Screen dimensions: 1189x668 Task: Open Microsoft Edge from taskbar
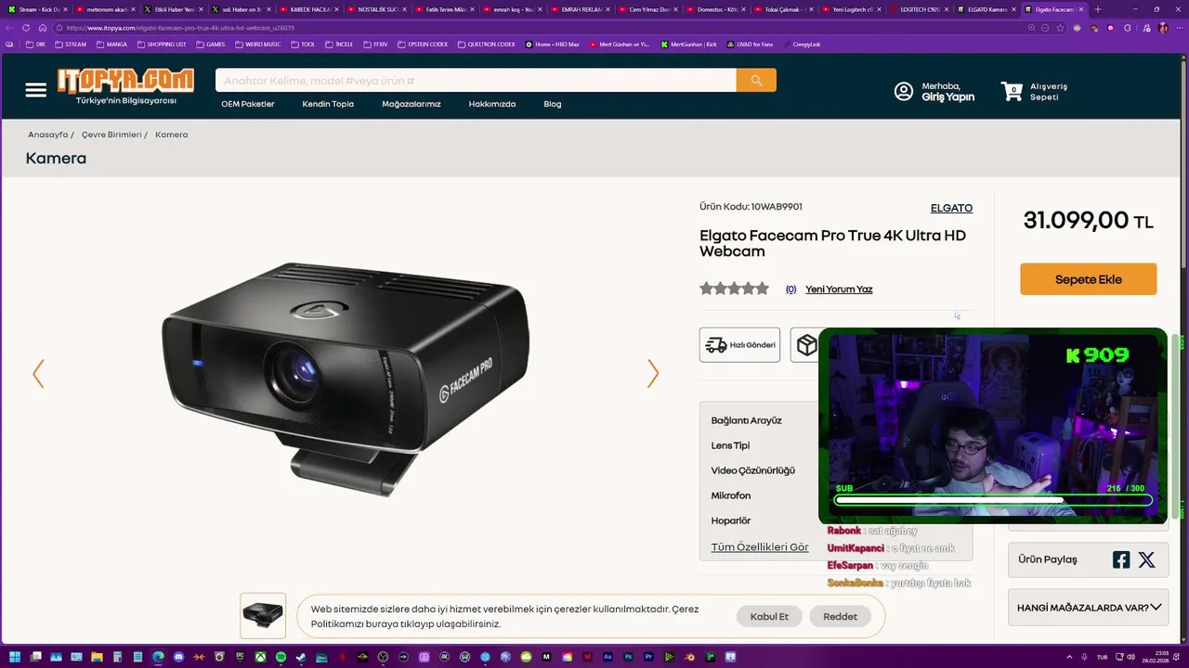pyautogui.click(x=158, y=657)
